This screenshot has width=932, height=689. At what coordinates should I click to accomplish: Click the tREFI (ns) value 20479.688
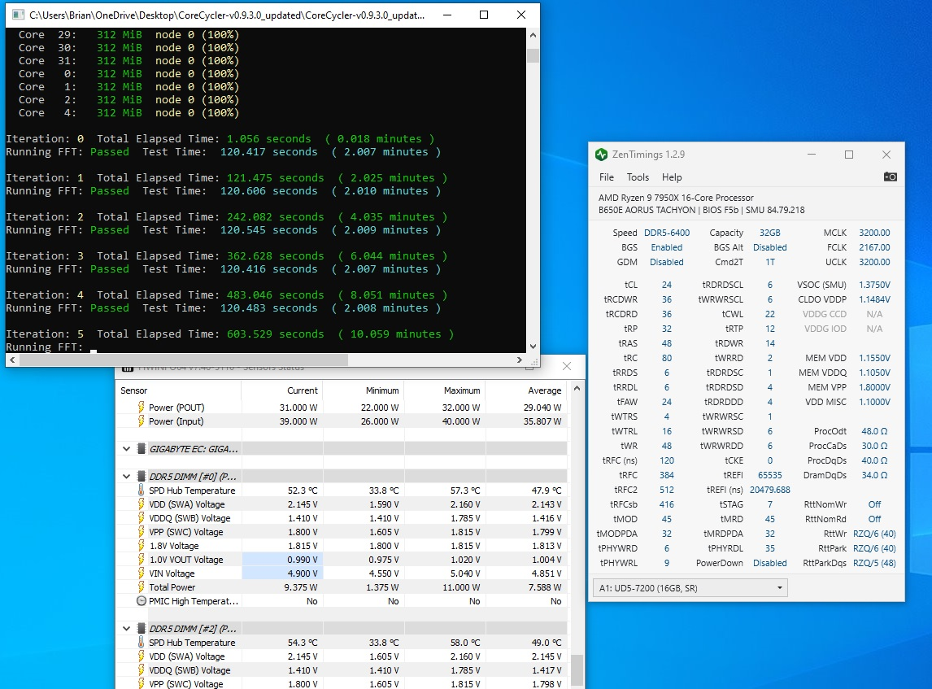(x=769, y=490)
